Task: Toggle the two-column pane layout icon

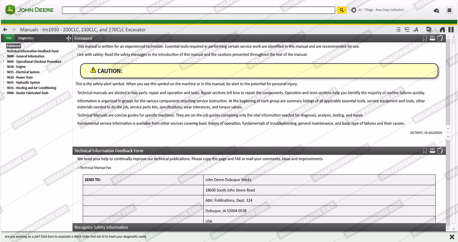Action: click(451, 30)
